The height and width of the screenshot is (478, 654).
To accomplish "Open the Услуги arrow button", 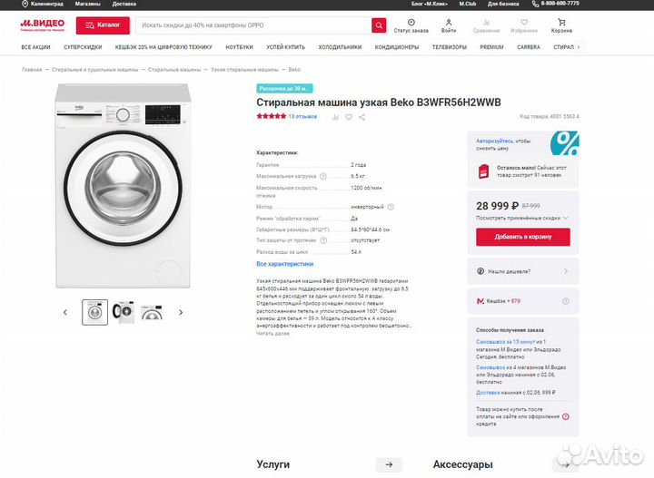I will [x=389, y=464].
